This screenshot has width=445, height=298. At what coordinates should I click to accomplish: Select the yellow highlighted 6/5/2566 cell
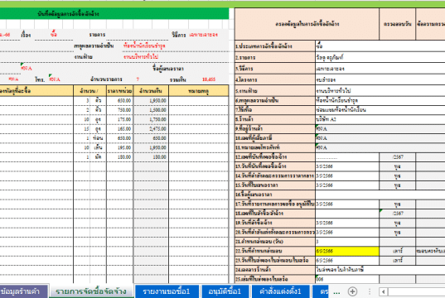[347, 251]
